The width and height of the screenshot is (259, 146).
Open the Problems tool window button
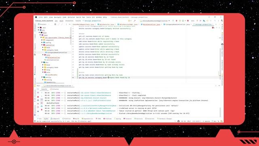pyautogui.click(x=108, y=119)
